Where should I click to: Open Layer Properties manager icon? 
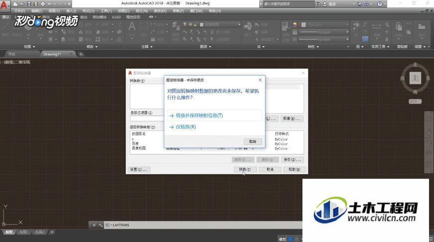176,26
